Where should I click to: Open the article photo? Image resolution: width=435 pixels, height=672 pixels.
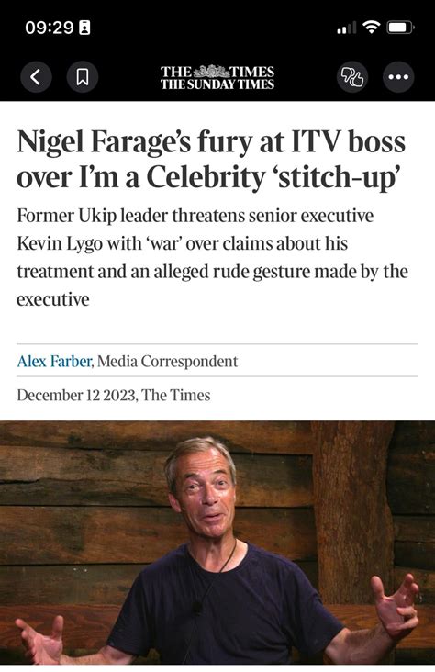(x=217, y=543)
